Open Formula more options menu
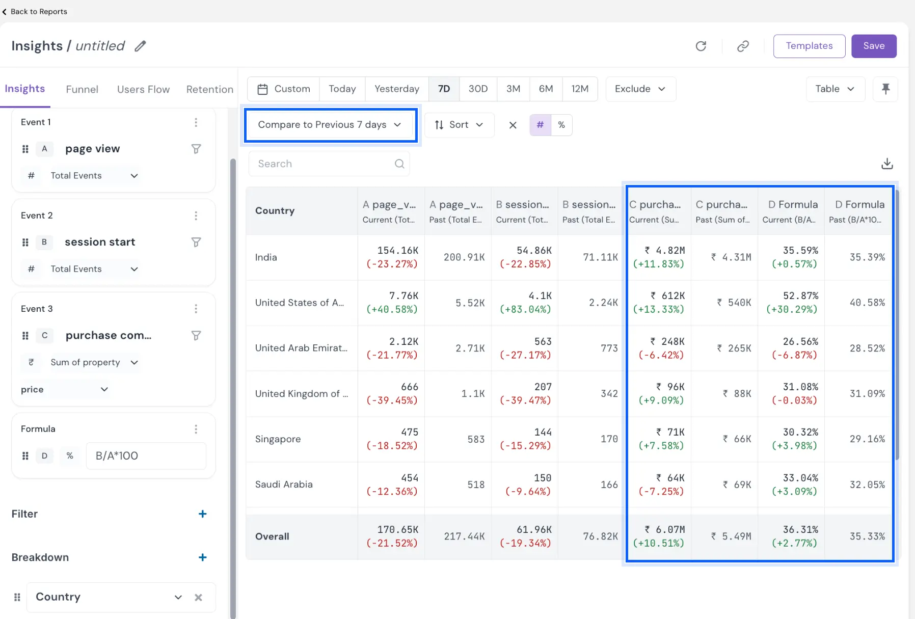915x619 pixels. 196,429
